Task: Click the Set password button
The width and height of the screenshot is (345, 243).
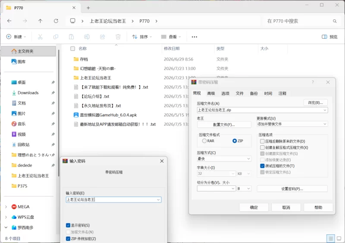Action: point(292,189)
